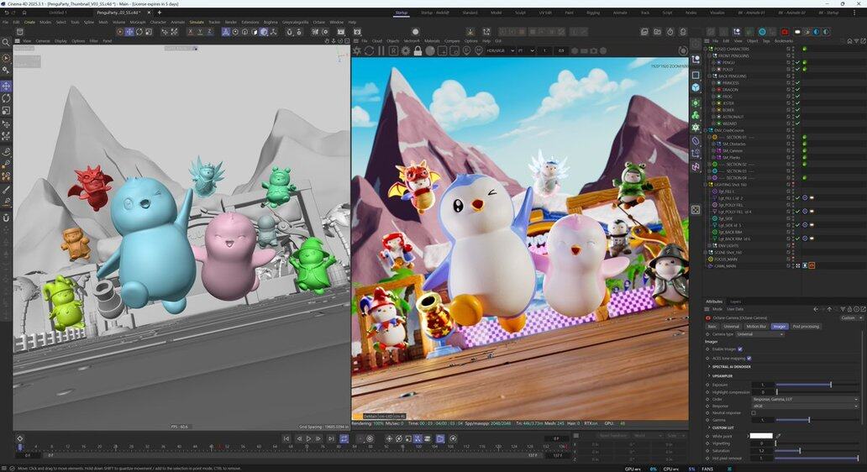Open the Octane menu in menu bar
The width and height of the screenshot is (867, 472).
click(x=319, y=22)
